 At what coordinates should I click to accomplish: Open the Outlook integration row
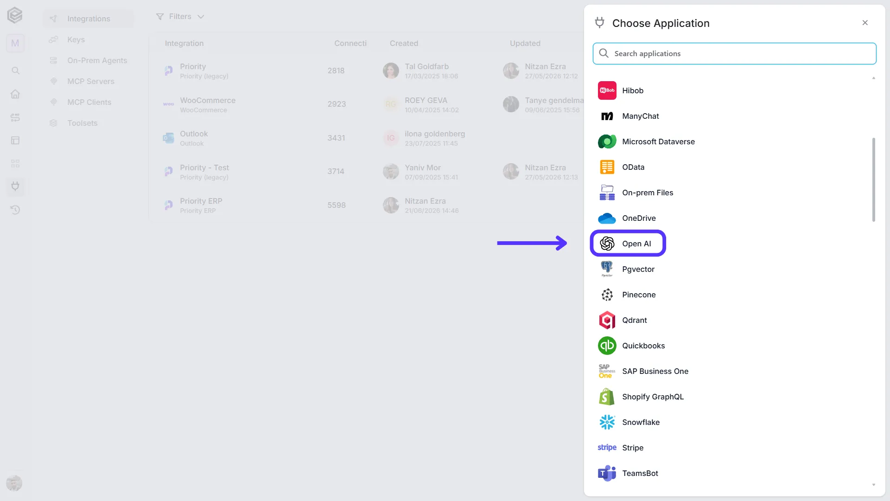366,138
